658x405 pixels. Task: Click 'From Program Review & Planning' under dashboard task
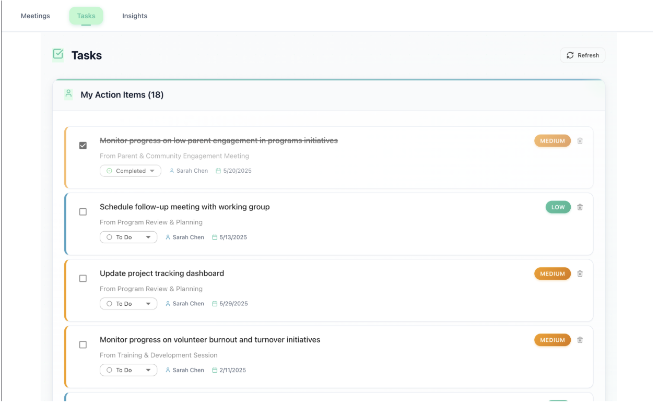[x=151, y=289]
